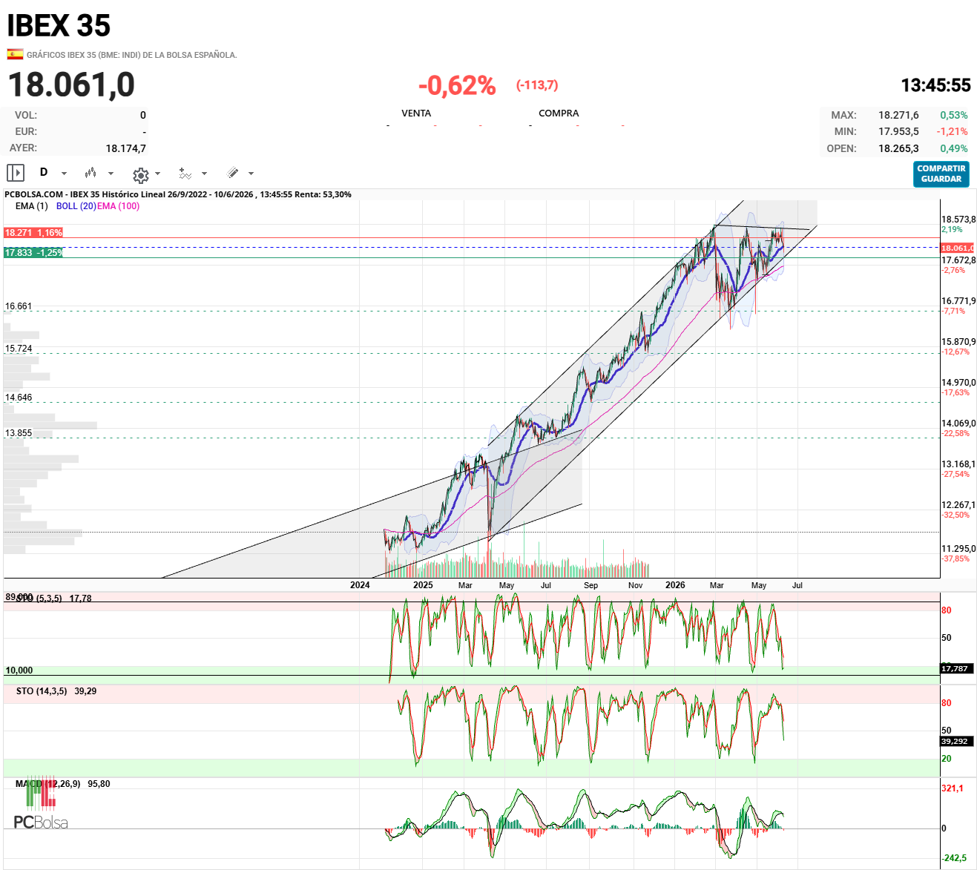Click the COMPARTIR GUARDAR button
This screenshot has width=977, height=870.
pyautogui.click(x=941, y=174)
